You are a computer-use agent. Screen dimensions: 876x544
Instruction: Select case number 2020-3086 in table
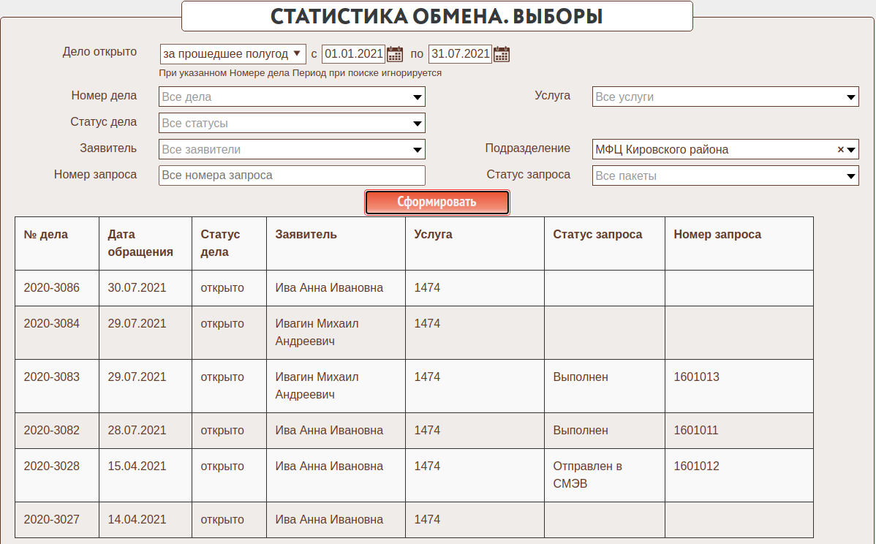click(x=52, y=288)
